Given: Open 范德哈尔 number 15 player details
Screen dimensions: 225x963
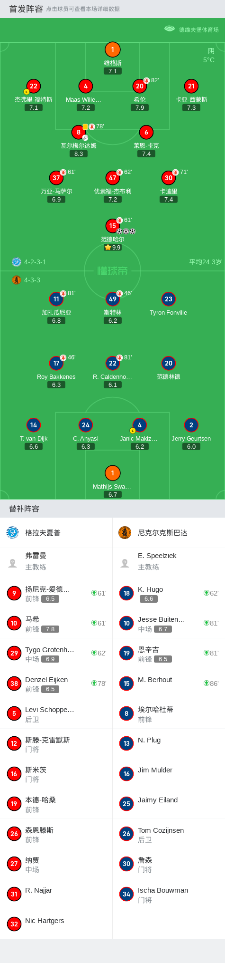Looking at the screenshot, I should pyautogui.click(x=112, y=226).
